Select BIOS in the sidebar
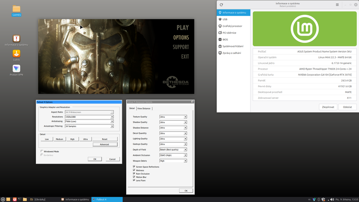 click(233, 40)
